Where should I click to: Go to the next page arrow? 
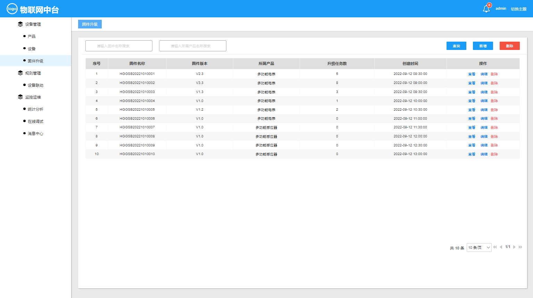(514, 247)
